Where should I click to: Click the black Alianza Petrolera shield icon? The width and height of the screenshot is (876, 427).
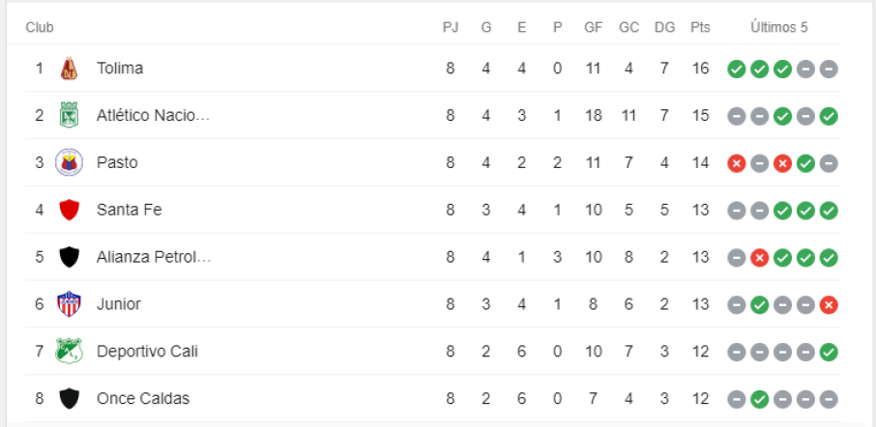tap(69, 257)
